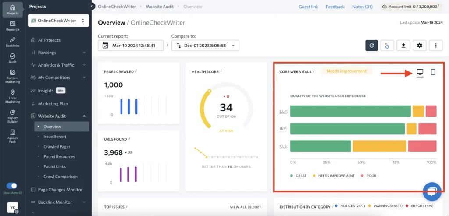Open Local Marketing rail icon

coord(13,96)
